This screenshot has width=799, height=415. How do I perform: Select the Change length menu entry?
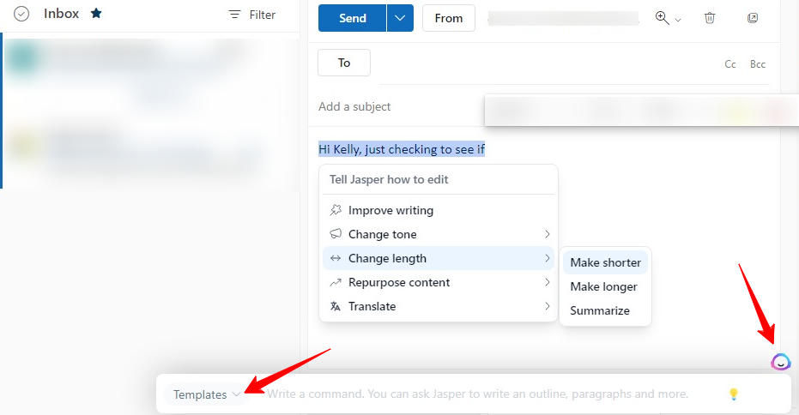point(439,258)
